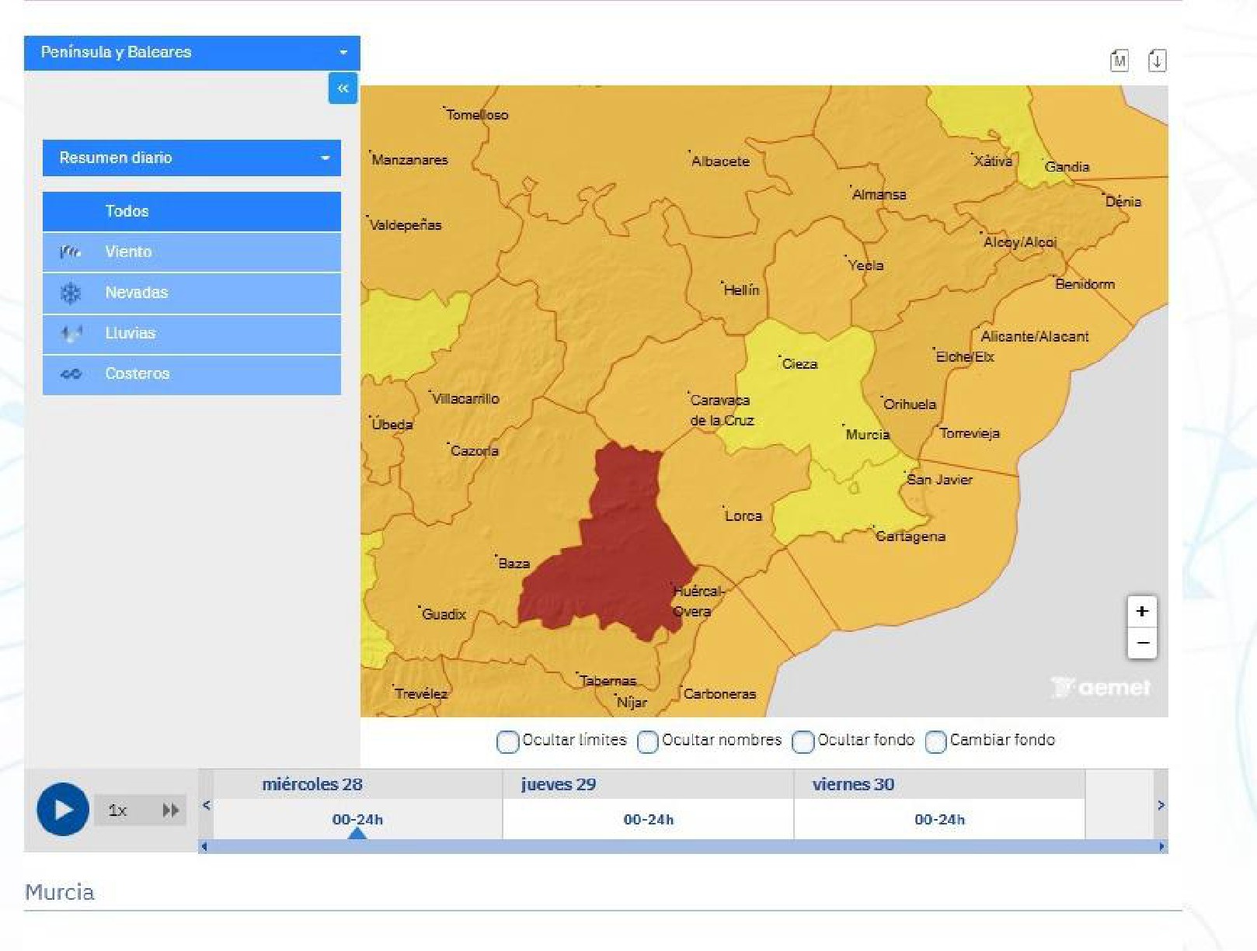Select Nevadas snowflake warnings filter
1257x951 pixels.
tap(191, 293)
